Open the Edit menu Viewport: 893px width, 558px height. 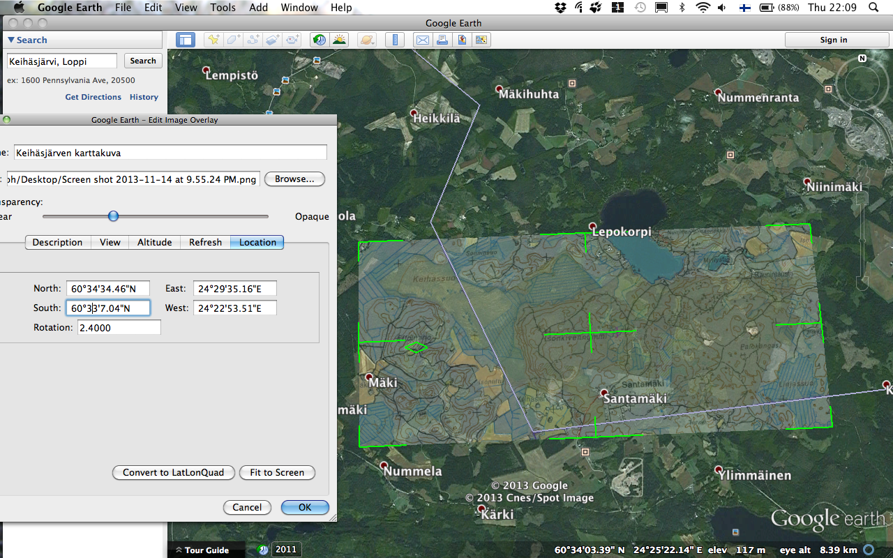(153, 8)
